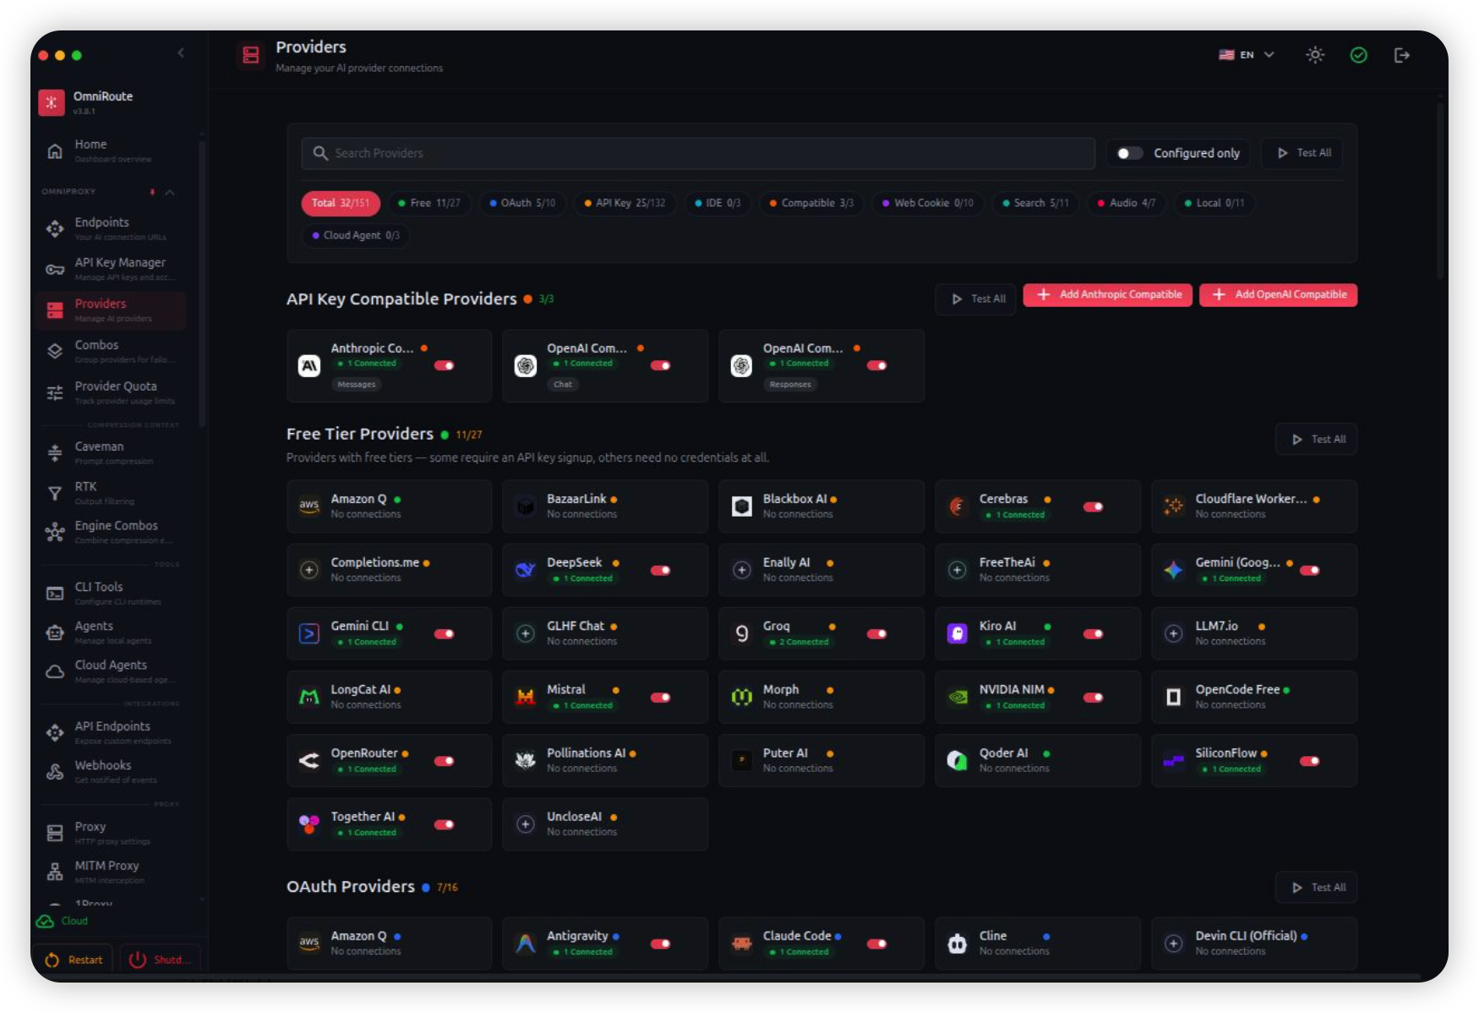Viewport: 1479px width, 1013px height.
Task: Turn off the DeepSeek provider toggle
Action: click(x=661, y=570)
